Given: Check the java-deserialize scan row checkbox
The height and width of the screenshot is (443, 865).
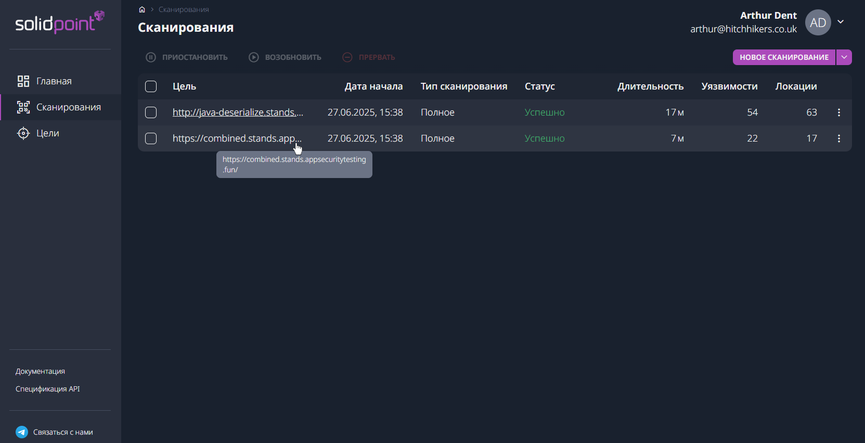Looking at the screenshot, I should click(151, 112).
